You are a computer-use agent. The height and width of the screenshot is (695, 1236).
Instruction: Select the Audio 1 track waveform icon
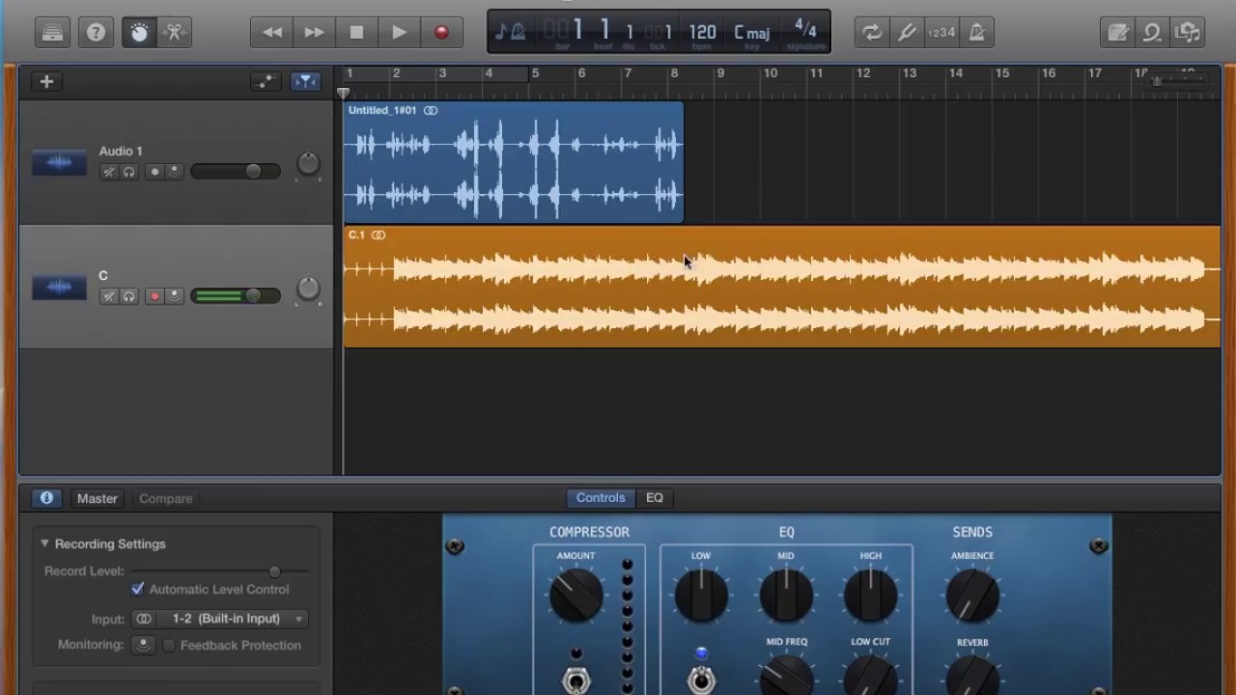pos(59,163)
